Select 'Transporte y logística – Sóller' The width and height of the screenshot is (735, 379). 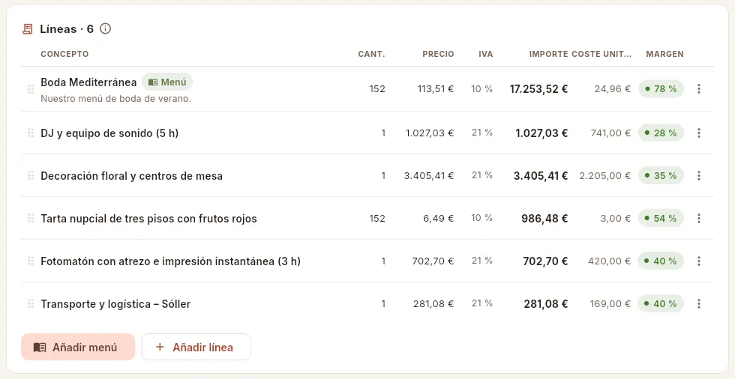(x=115, y=304)
